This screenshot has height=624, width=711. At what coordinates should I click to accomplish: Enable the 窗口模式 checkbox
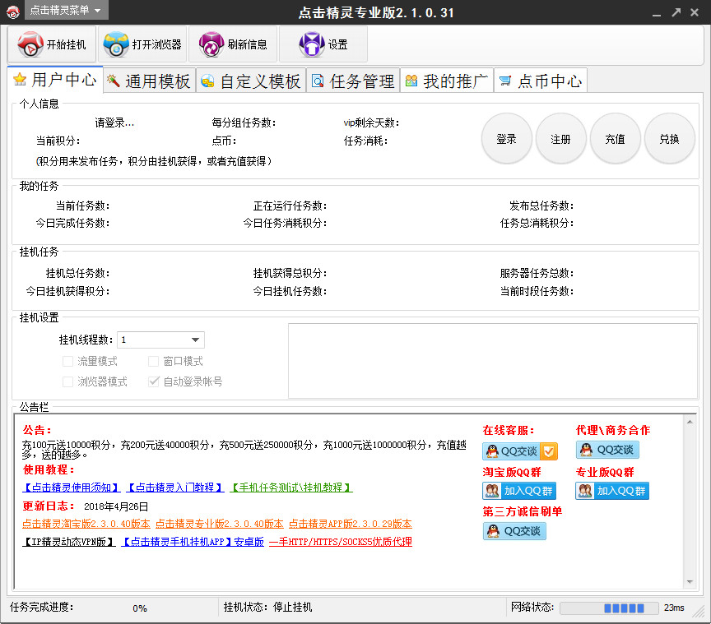154,362
